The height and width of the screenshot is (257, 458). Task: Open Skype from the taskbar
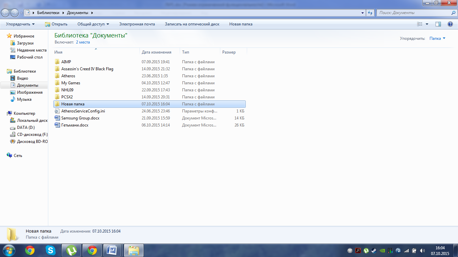51,250
